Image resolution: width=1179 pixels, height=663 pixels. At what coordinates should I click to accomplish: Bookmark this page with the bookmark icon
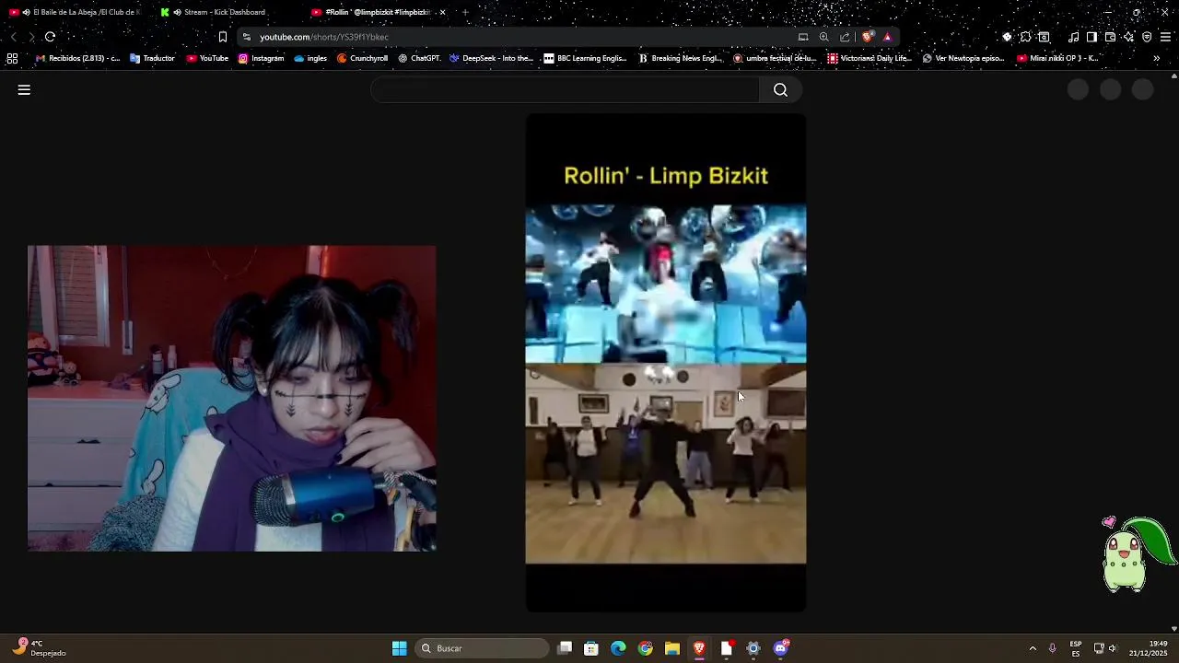point(222,37)
